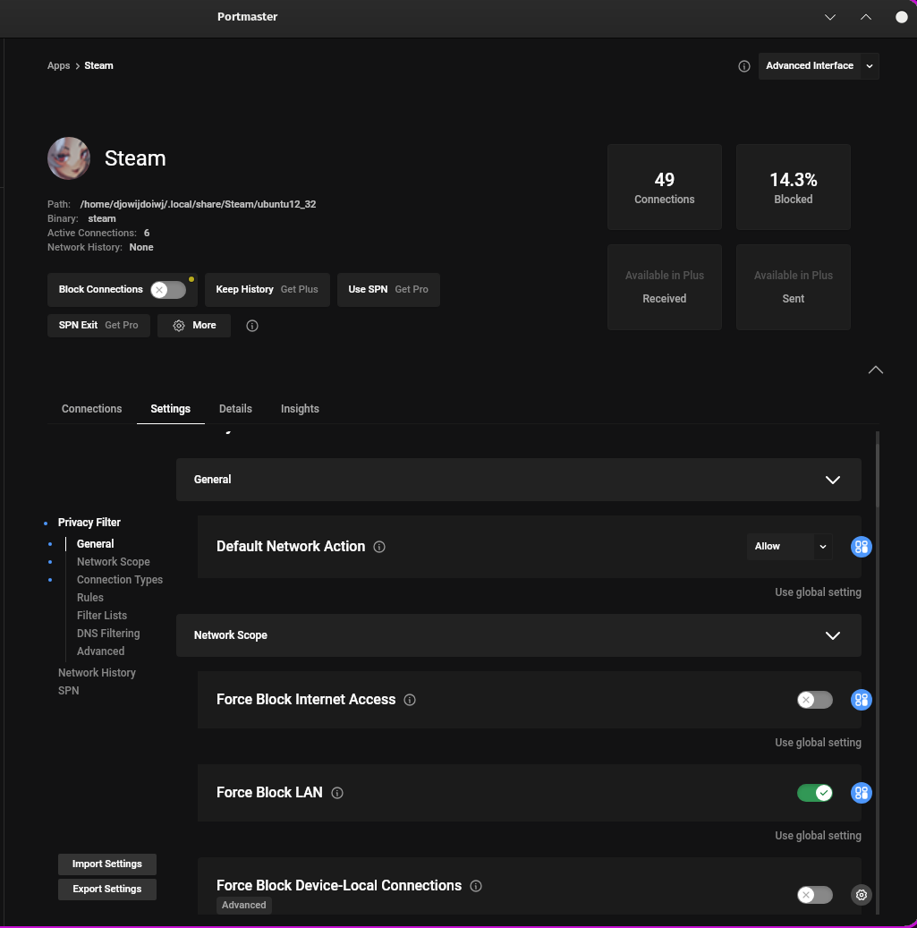The height and width of the screenshot is (928, 917).
Task: Click info icon next to Force Block LAN
Action: click(x=337, y=793)
